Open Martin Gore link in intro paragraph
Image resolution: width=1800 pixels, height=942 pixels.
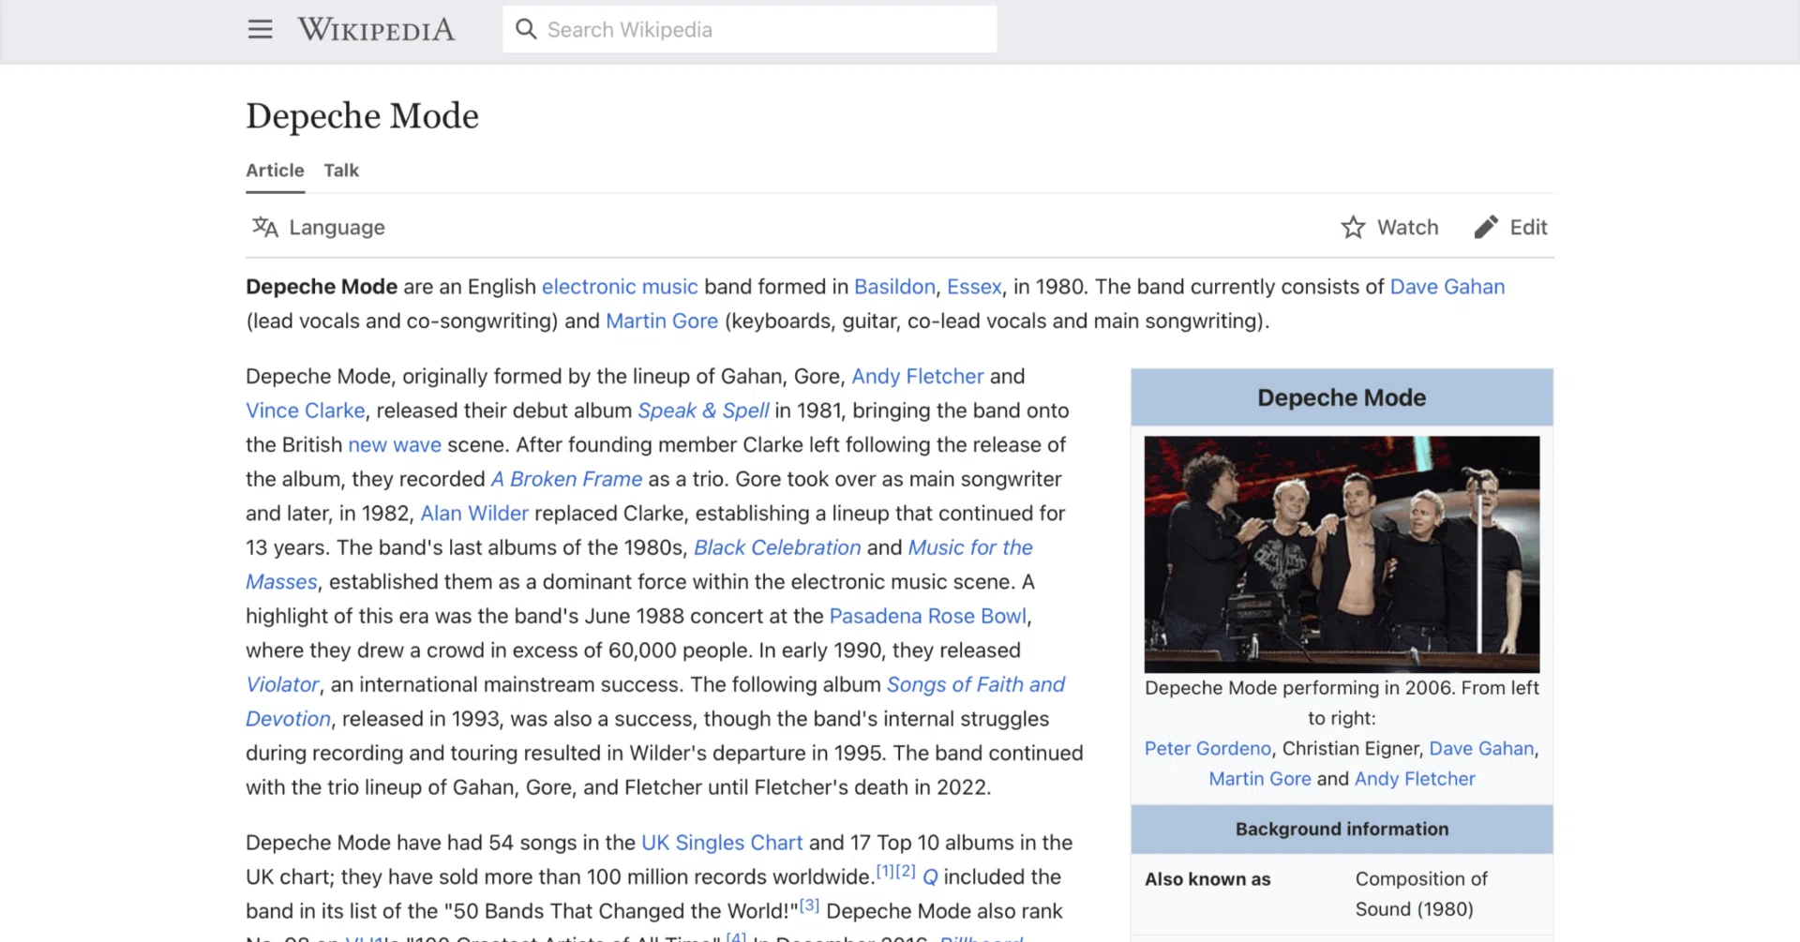[662, 321]
